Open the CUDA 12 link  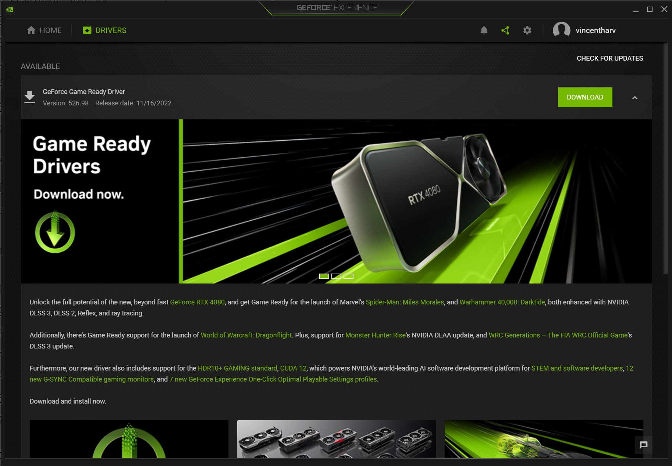(x=293, y=368)
